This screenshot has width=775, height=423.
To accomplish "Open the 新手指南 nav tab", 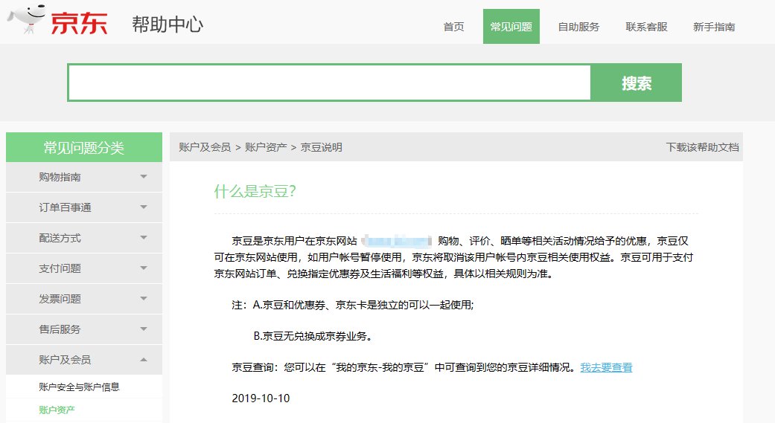I will pos(714,27).
